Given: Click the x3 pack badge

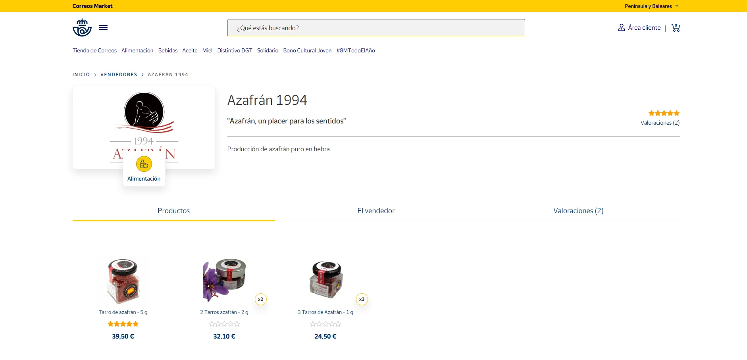Looking at the screenshot, I should click(x=362, y=299).
